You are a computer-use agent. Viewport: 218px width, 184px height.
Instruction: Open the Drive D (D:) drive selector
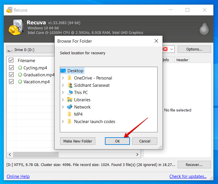(x=31, y=50)
